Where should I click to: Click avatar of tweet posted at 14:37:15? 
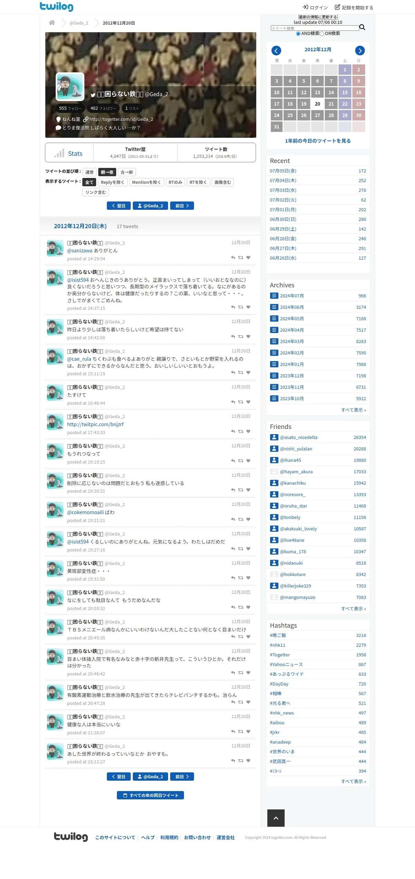click(55, 278)
